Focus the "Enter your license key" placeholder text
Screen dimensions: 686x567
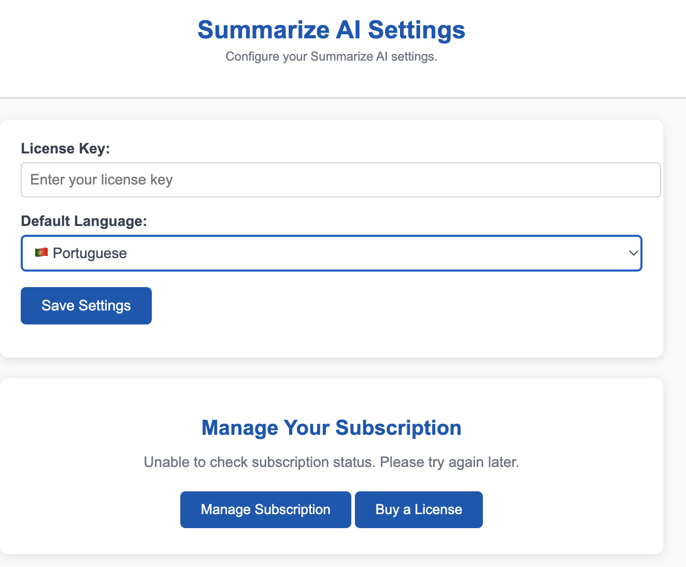pyautogui.click(x=102, y=180)
